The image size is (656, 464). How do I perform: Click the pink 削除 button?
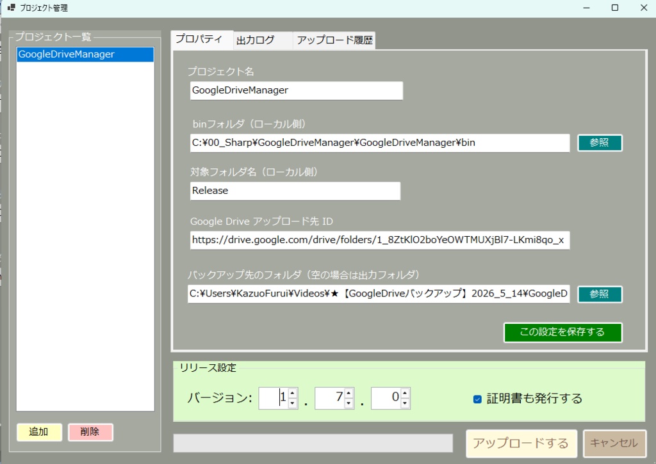90,432
